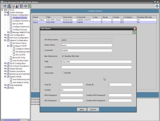This screenshot has height=121, width=160.
Task: Select the /VOL1RG1 path cell of the users row
Action: point(54,22)
